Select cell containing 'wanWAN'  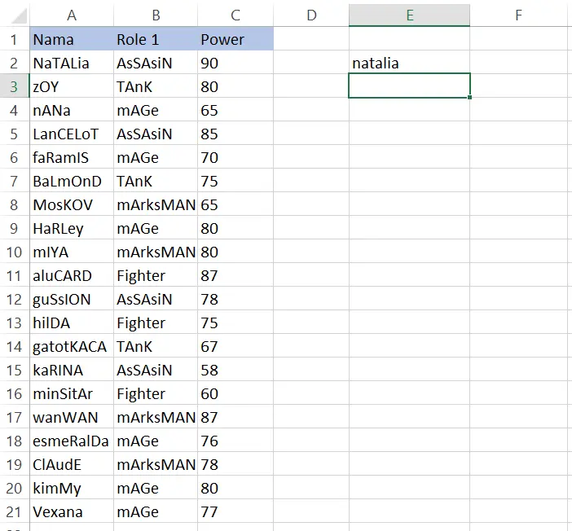[x=72, y=417]
